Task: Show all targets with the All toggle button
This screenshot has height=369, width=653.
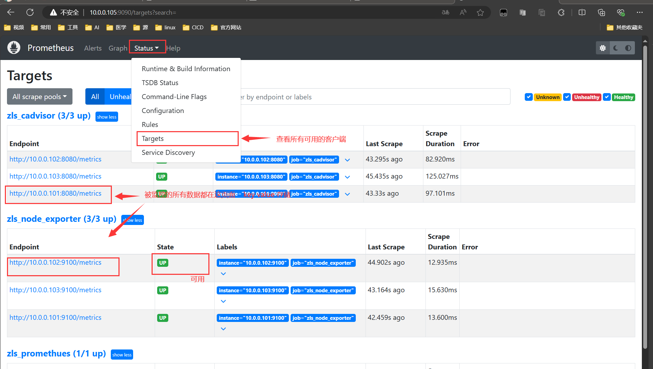Action: (95, 97)
